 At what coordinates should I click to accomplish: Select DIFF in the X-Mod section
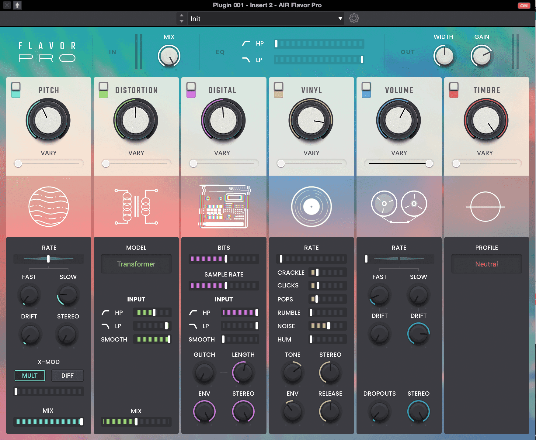tap(67, 376)
